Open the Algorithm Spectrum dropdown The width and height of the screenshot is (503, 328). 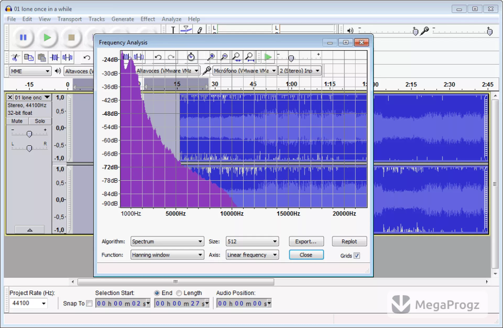167,241
